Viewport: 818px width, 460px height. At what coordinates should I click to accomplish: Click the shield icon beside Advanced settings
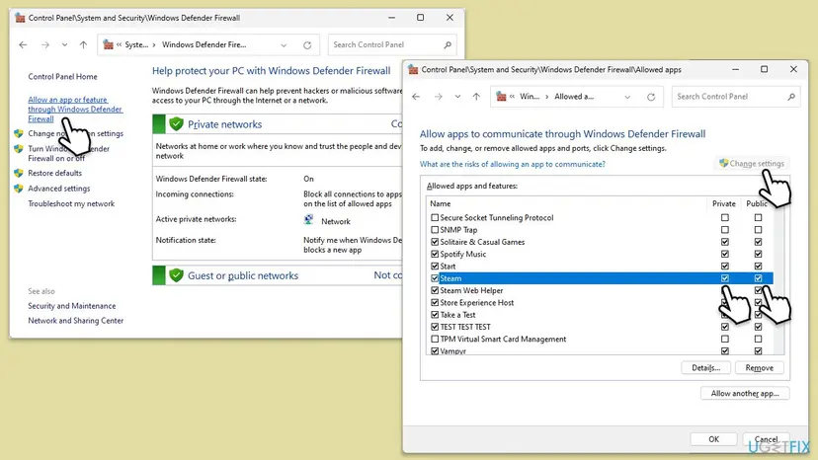coord(19,189)
